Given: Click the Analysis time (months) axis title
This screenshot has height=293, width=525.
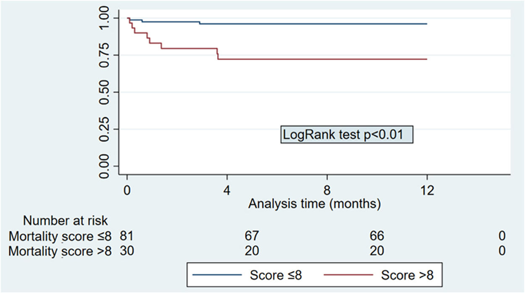Looking at the screenshot, I should [315, 204].
